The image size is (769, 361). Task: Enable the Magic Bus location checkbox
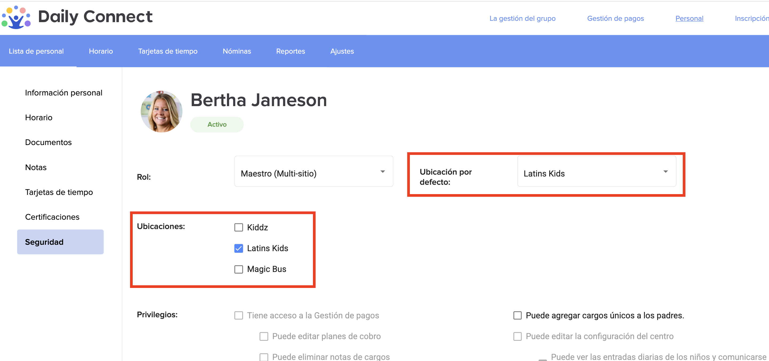[238, 269]
